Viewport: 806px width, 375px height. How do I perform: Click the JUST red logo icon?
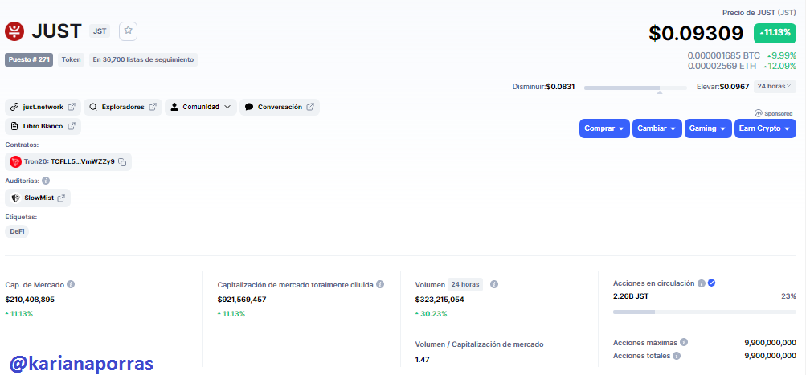[x=14, y=31]
